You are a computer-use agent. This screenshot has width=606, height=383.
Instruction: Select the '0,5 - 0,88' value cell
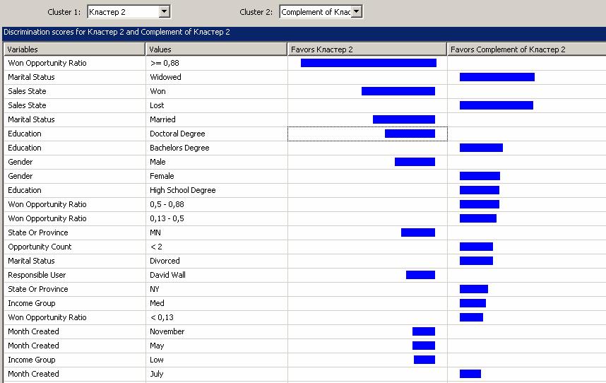[217, 204]
